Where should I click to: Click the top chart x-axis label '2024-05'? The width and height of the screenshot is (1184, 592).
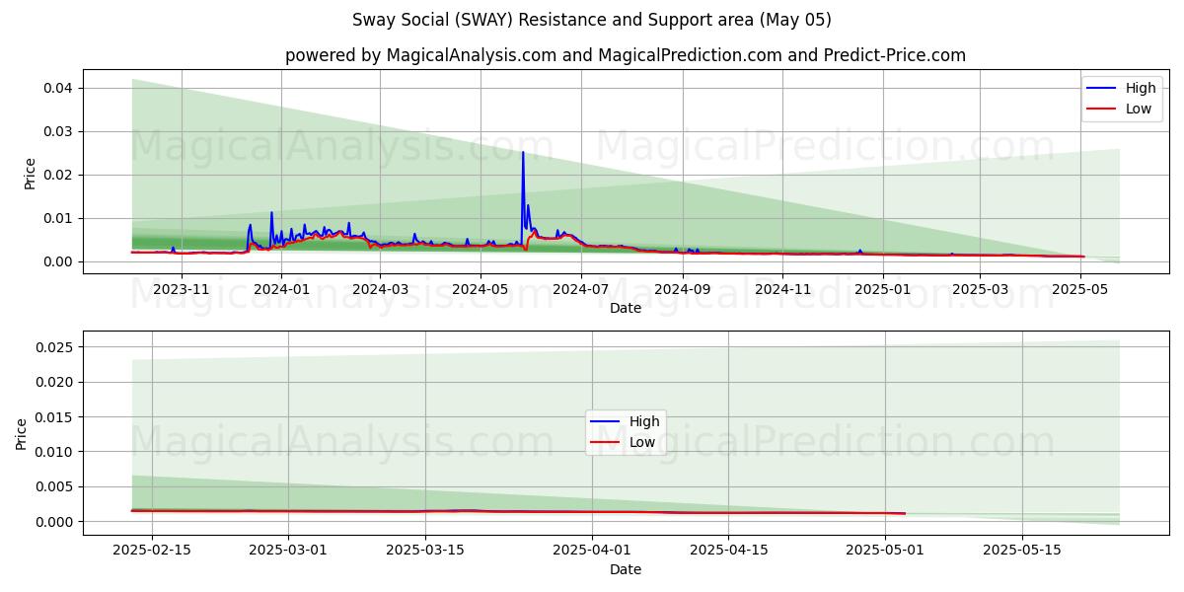481,289
